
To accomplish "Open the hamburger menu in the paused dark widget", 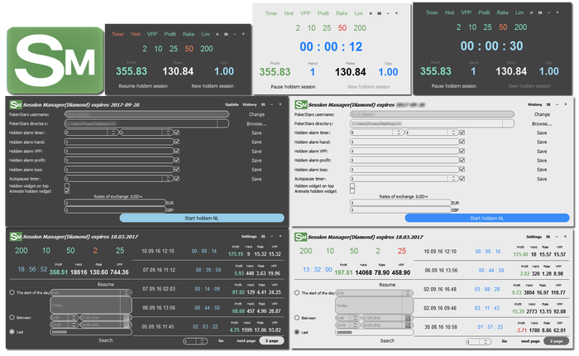I will (217, 34).
